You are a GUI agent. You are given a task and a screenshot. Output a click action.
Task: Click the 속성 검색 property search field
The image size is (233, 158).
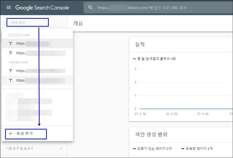(x=28, y=22)
